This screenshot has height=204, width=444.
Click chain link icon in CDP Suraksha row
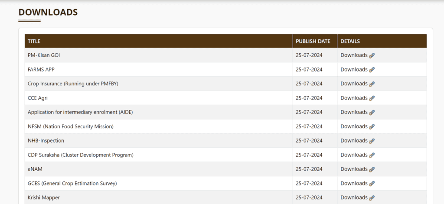click(x=372, y=155)
